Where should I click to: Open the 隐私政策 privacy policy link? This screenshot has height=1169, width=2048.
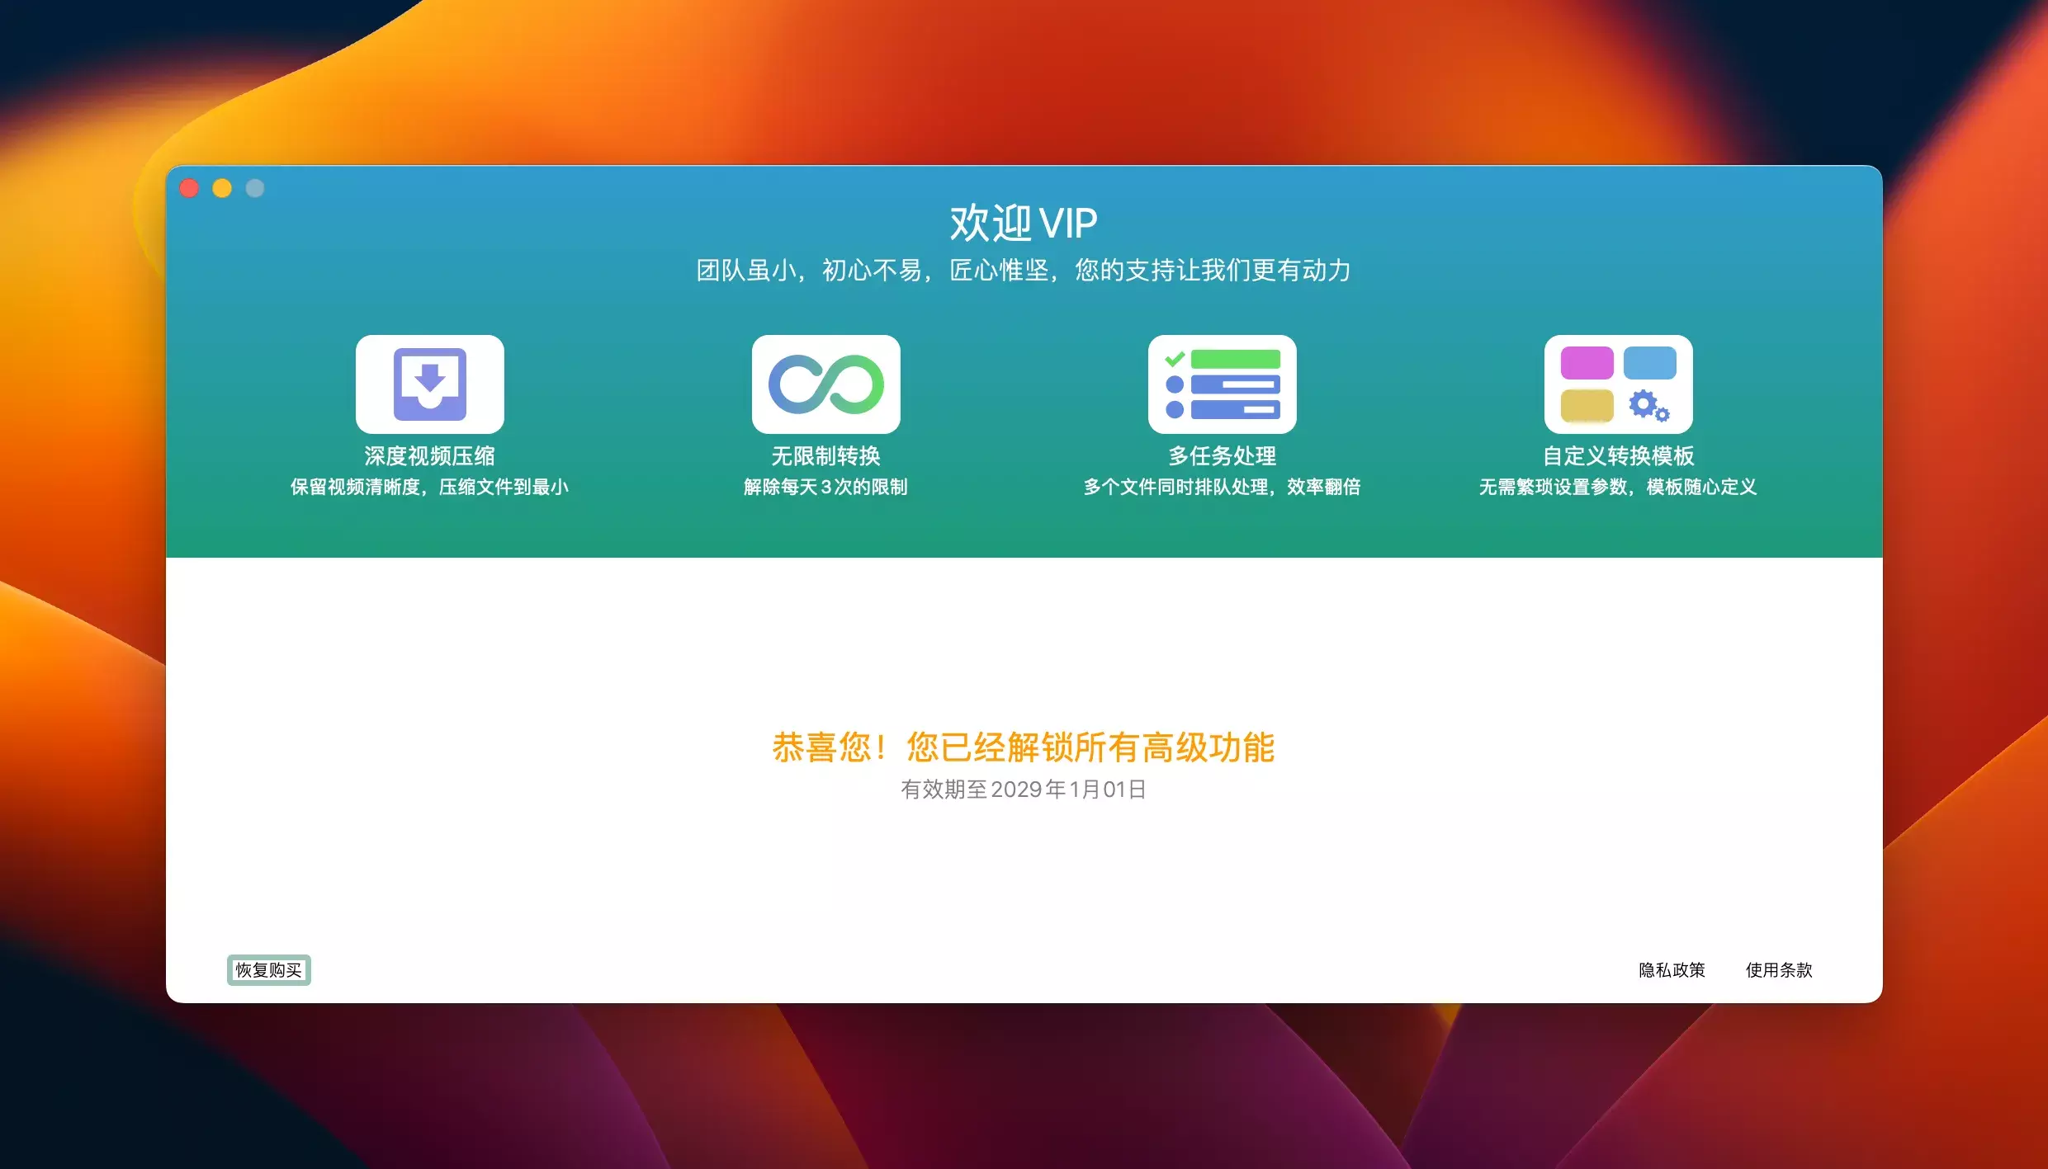1672,969
